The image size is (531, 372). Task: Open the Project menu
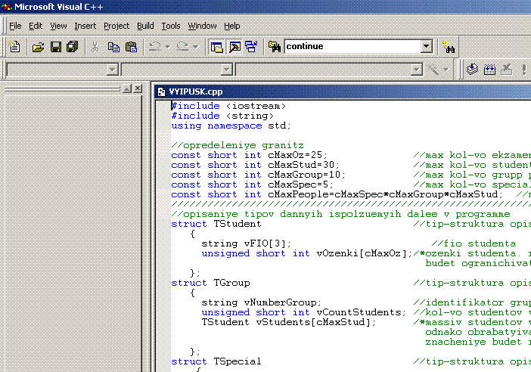pyautogui.click(x=116, y=26)
